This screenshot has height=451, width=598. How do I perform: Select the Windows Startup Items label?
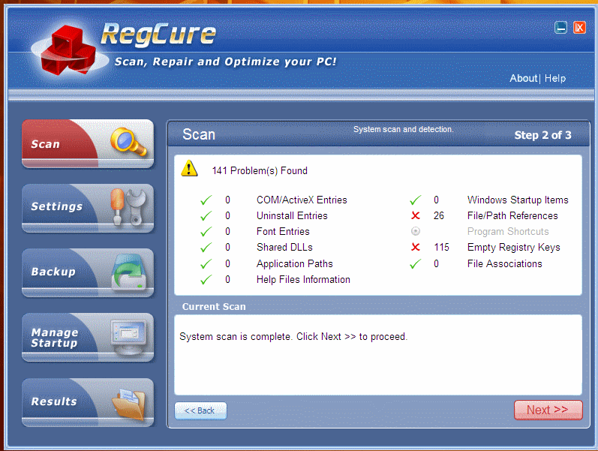pyautogui.click(x=518, y=200)
